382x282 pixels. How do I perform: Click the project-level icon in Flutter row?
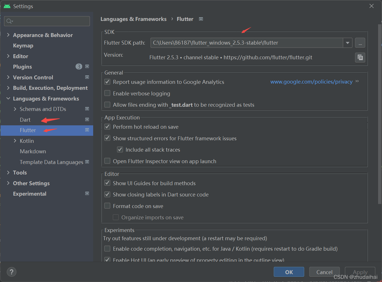coord(87,130)
